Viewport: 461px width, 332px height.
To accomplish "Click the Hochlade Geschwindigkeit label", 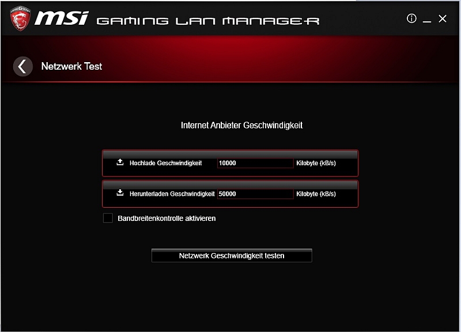I will click(165, 163).
